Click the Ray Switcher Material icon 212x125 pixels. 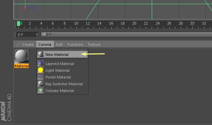[40, 84]
